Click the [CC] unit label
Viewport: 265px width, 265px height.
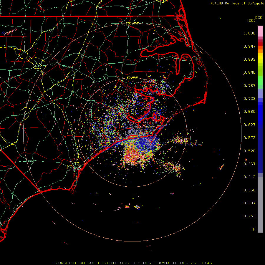click(251, 20)
